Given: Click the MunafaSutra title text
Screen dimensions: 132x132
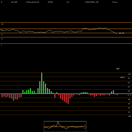Looking at the screenshot, I should 33,2.
